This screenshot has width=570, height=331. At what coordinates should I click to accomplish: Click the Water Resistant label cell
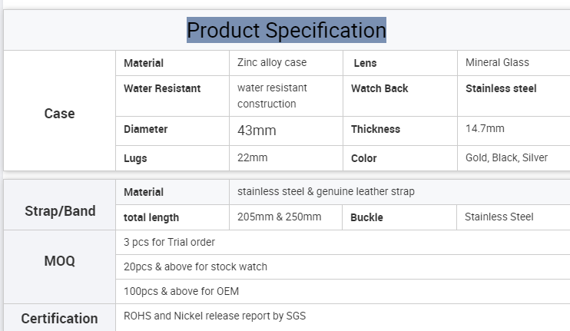click(x=172, y=96)
